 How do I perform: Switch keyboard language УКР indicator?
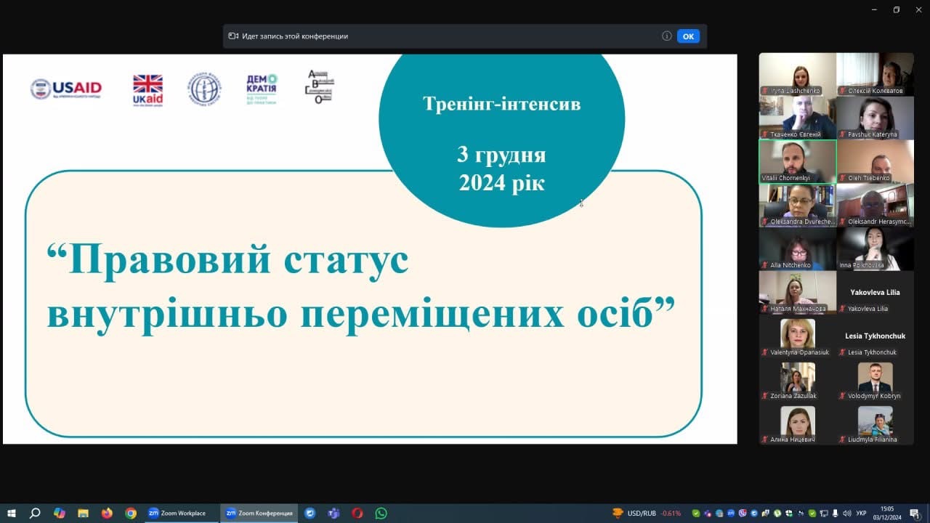click(x=862, y=513)
